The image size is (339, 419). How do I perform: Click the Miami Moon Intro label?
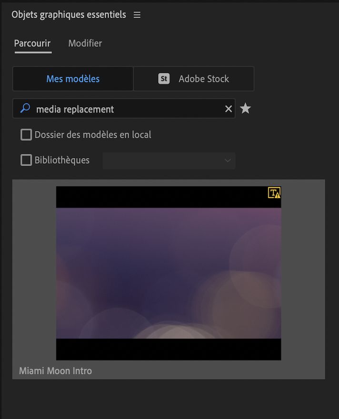pyautogui.click(x=56, y=371)
